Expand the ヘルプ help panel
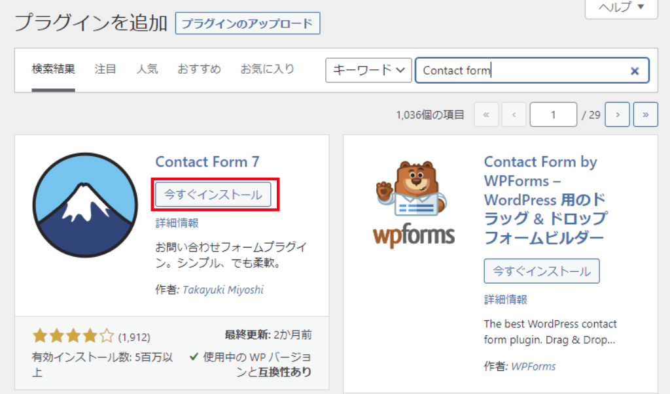 pyautogui.click(x=621, y=7)
